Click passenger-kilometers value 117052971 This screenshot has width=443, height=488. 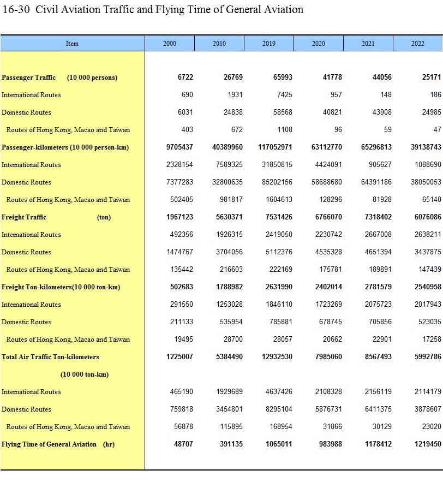pyautogui.click(x=275, y=147)
